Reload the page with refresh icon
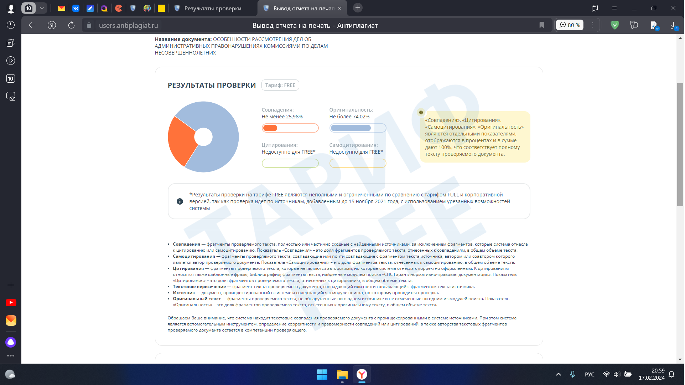This screenshot has width=685, height=385. [71, 25]
